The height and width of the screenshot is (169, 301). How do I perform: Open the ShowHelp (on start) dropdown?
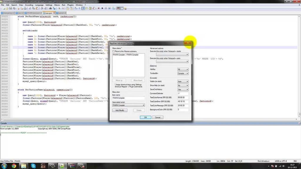183,85
